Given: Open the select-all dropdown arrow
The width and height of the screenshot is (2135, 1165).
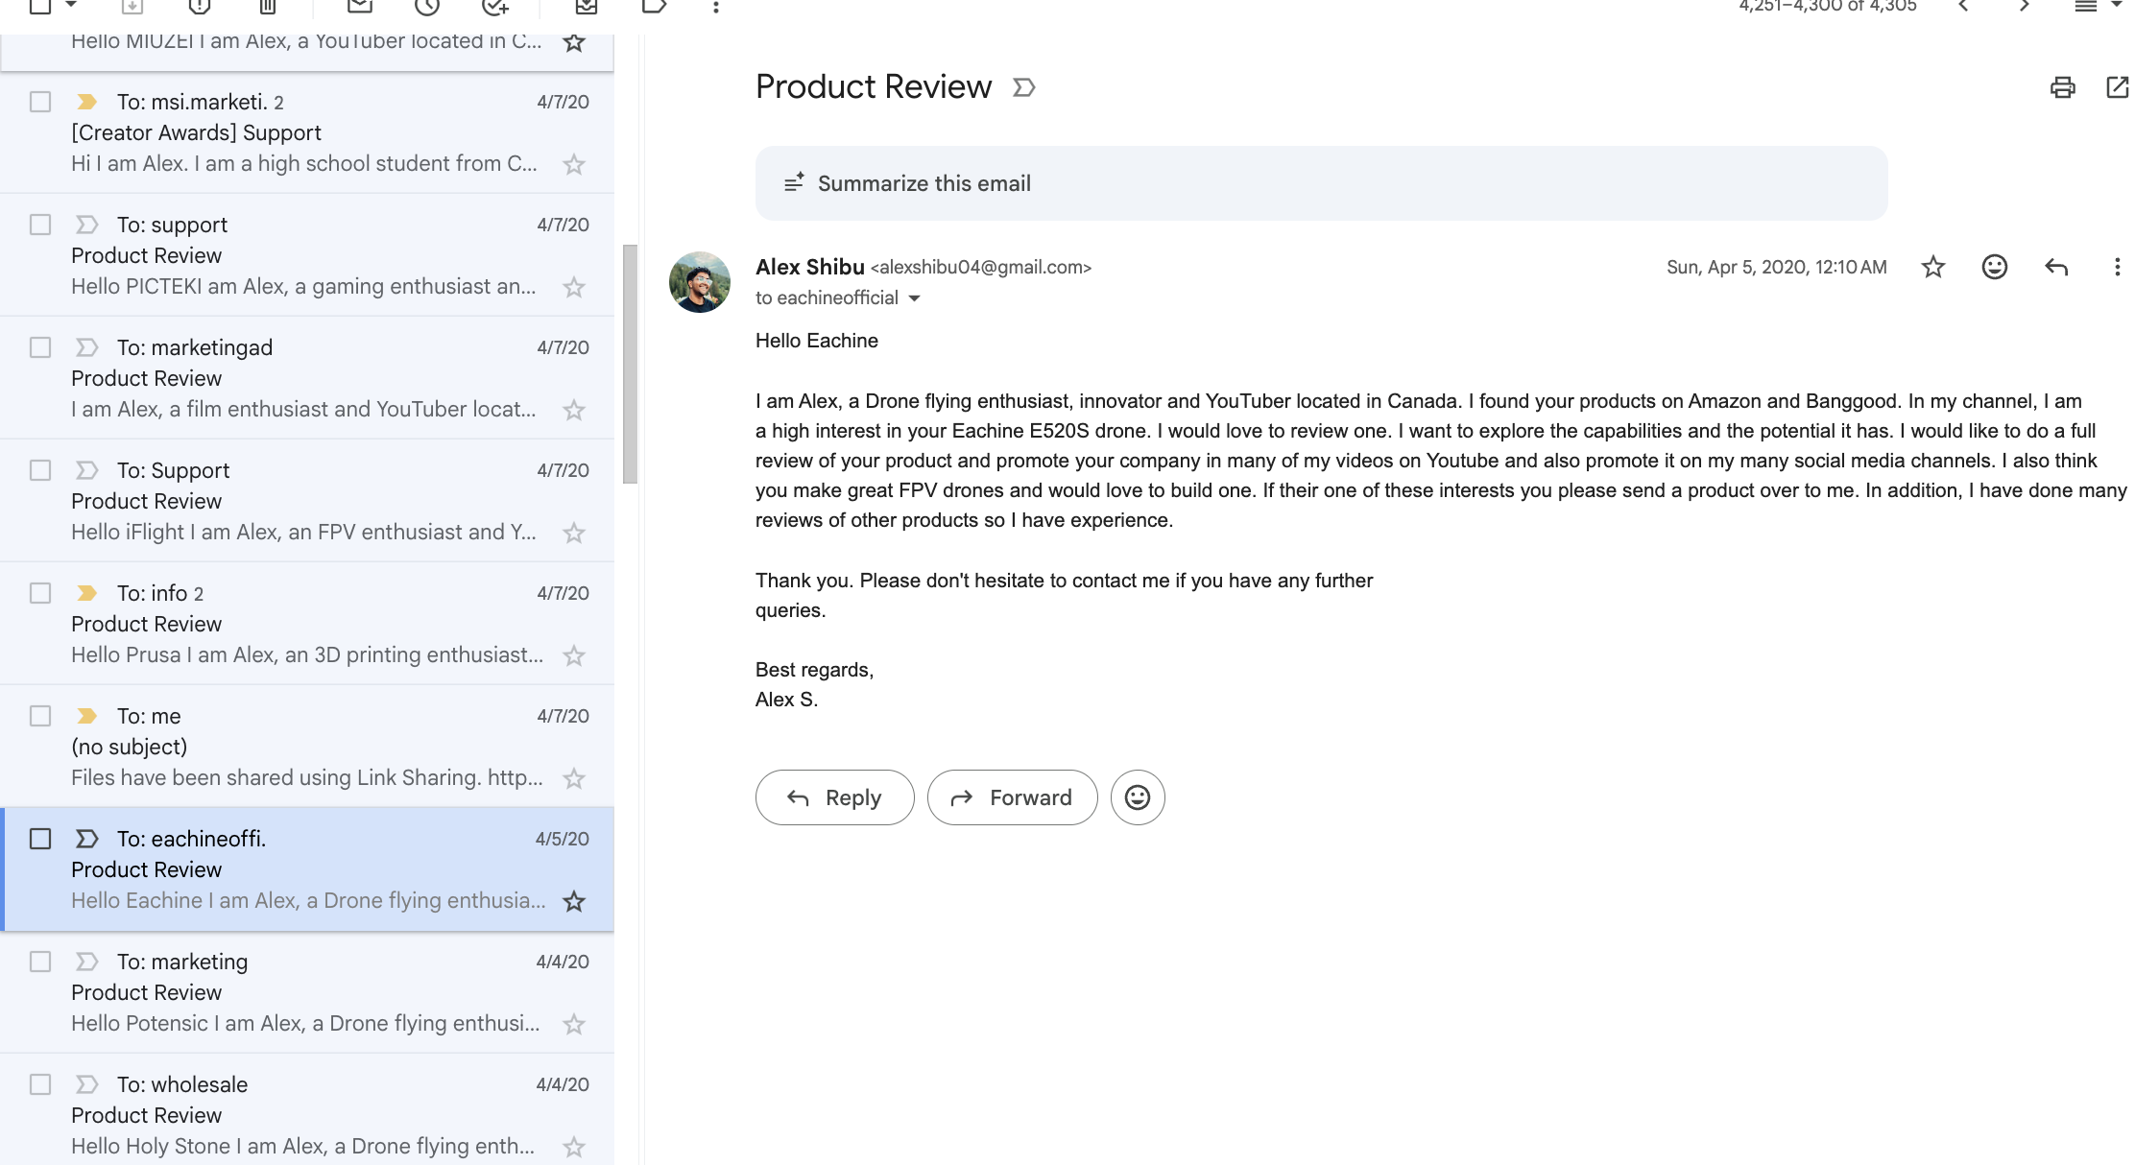Looking at the screenshot, I should click(71, 6).
